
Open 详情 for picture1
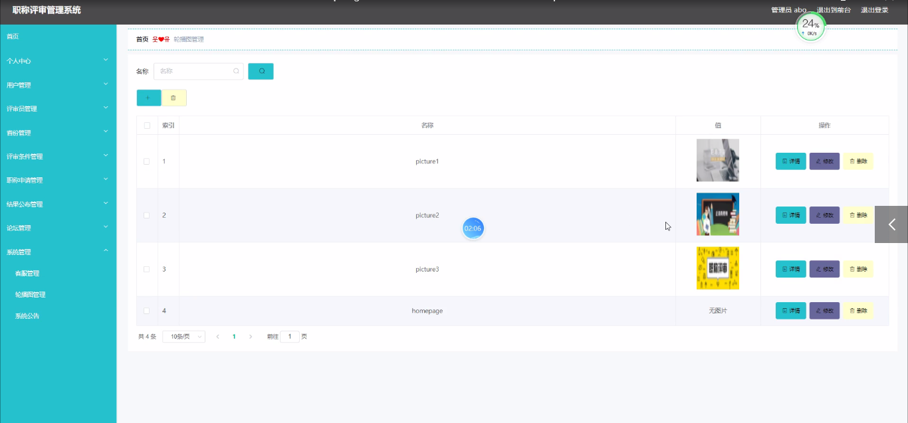[x=791, y=161]
